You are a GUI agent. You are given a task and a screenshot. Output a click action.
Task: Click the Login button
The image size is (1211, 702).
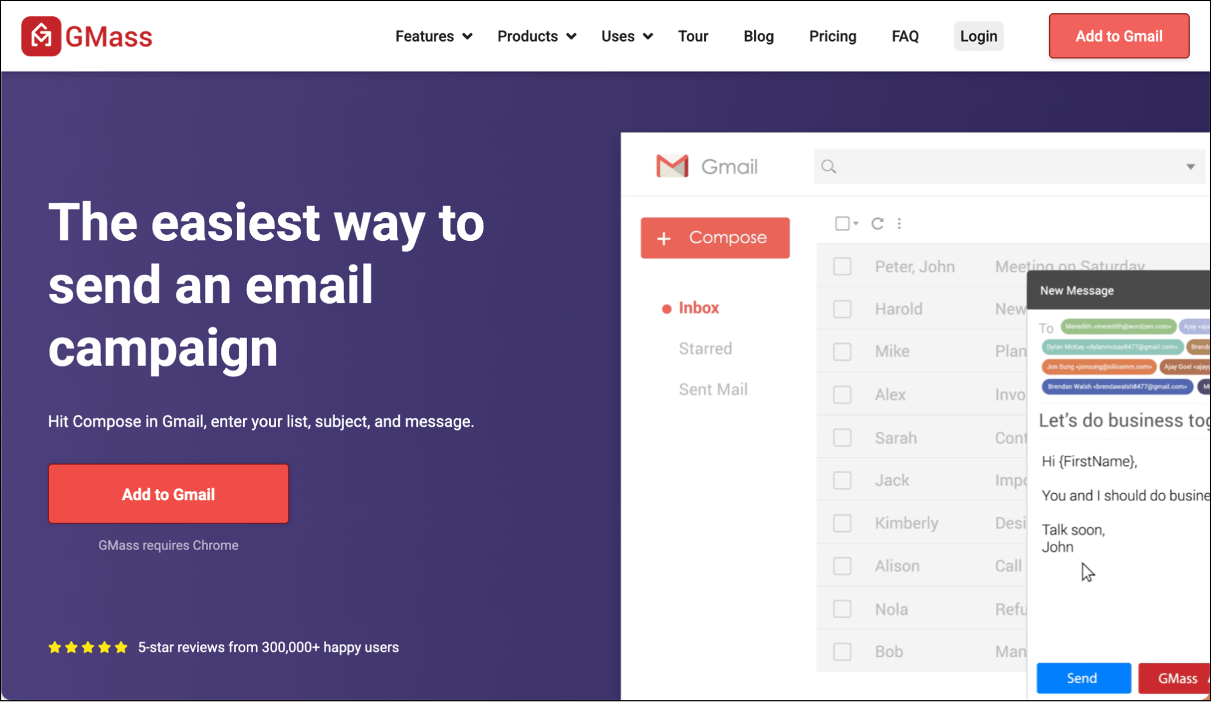978,36
